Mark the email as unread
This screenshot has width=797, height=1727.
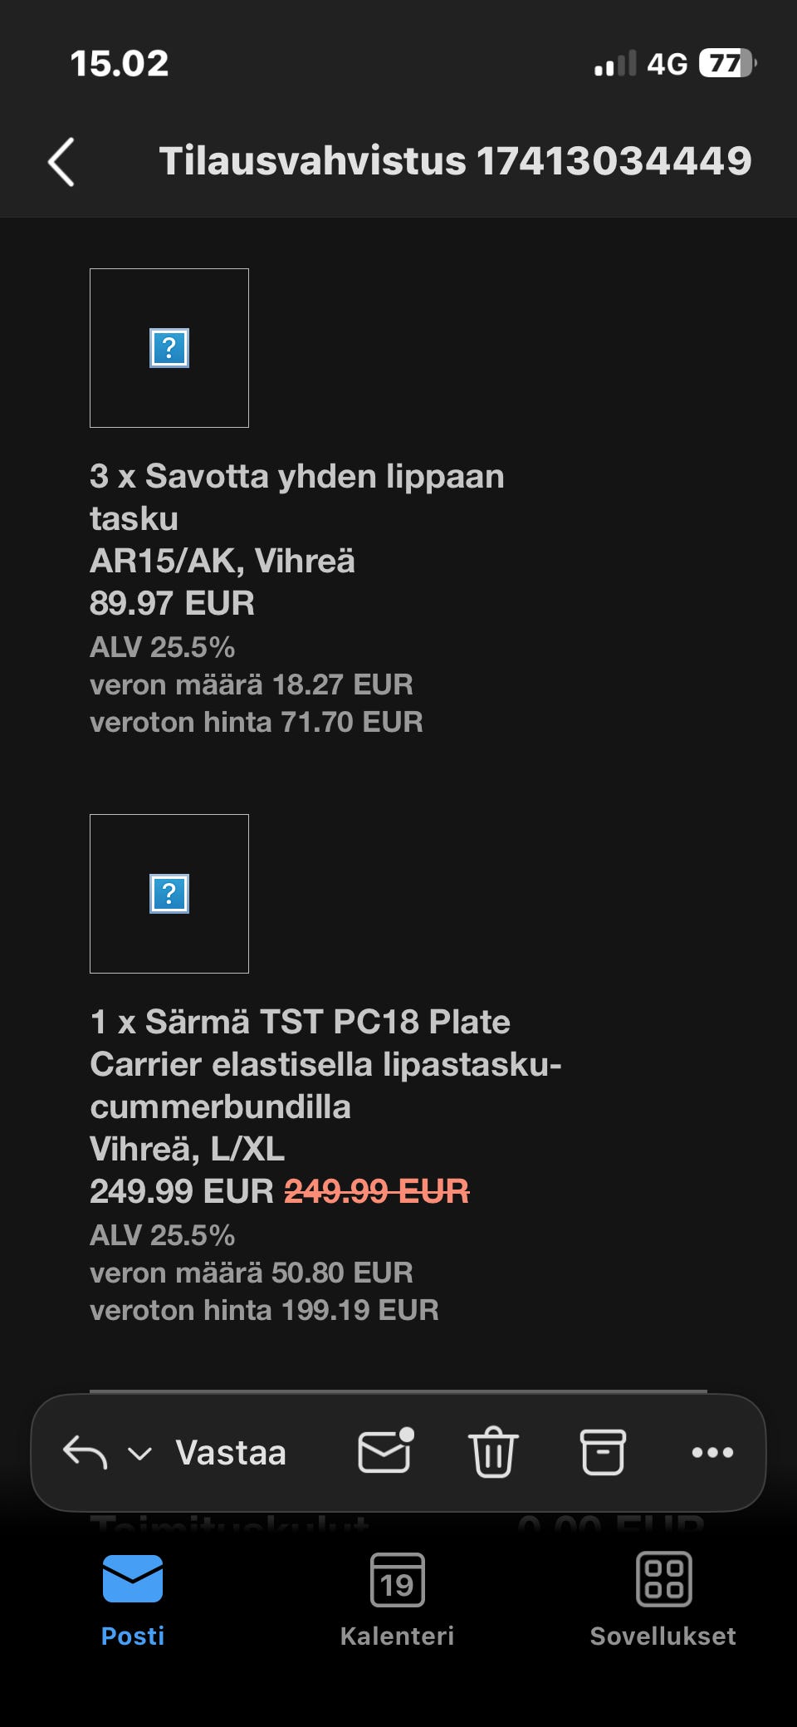385,1452
